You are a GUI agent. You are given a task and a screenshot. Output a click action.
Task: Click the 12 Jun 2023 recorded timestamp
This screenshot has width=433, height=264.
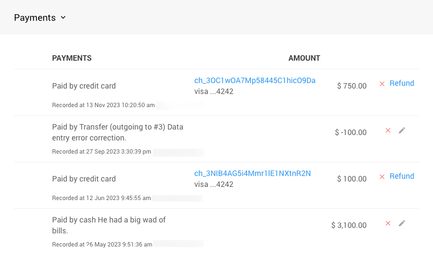pos(101,198)
